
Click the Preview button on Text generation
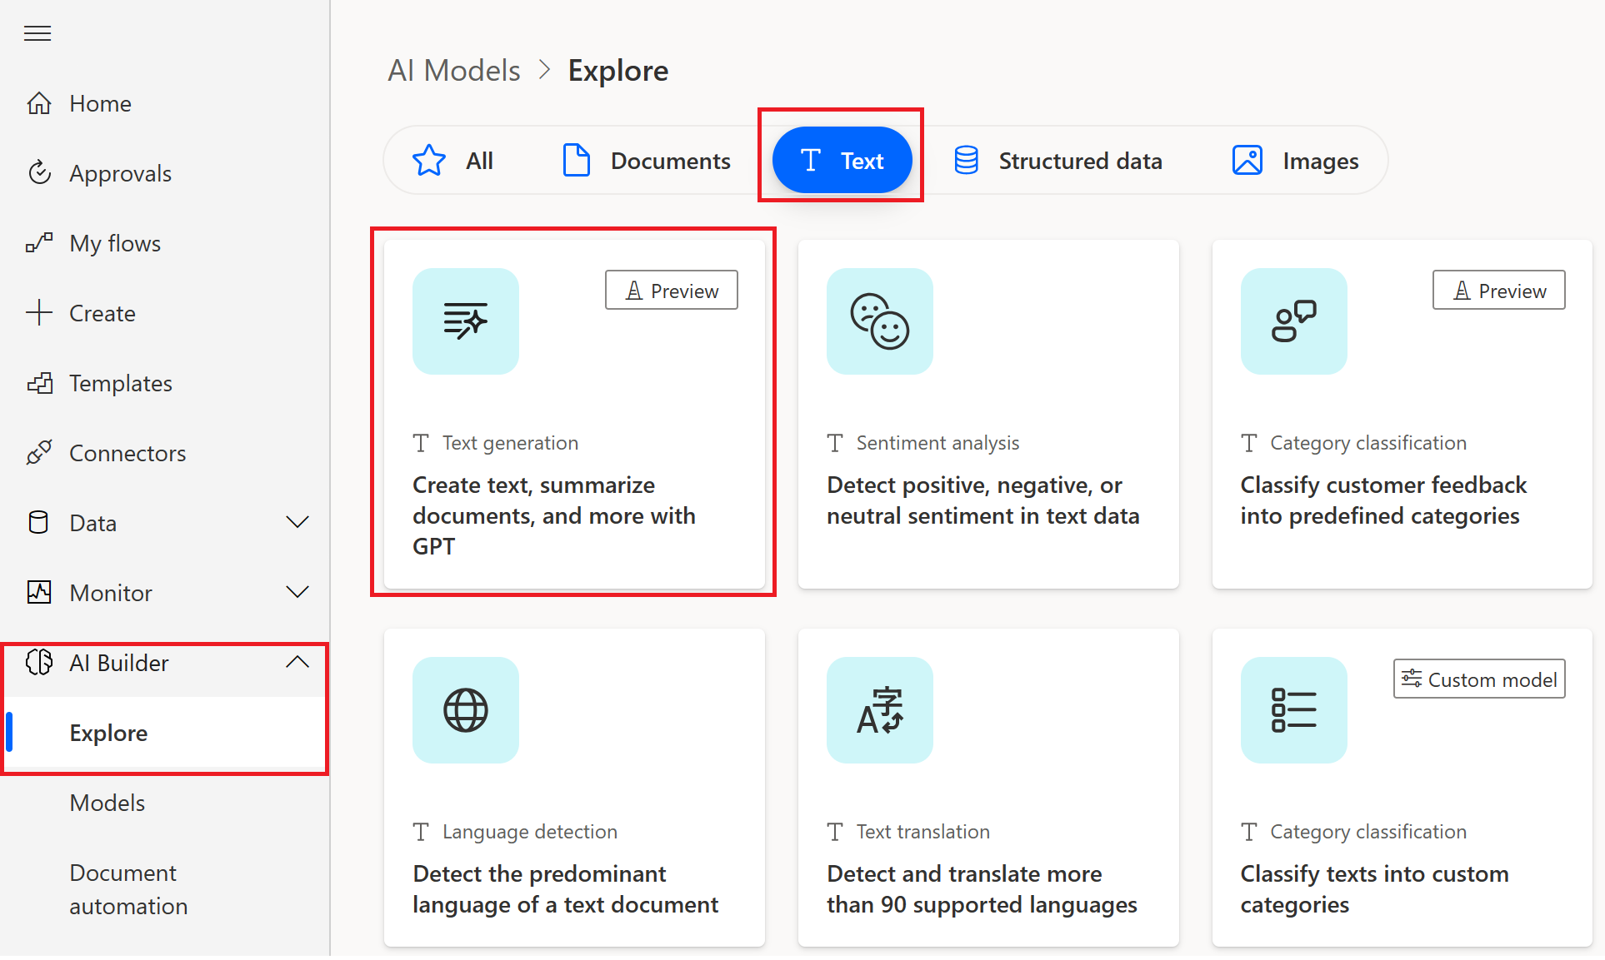point(672,289)
